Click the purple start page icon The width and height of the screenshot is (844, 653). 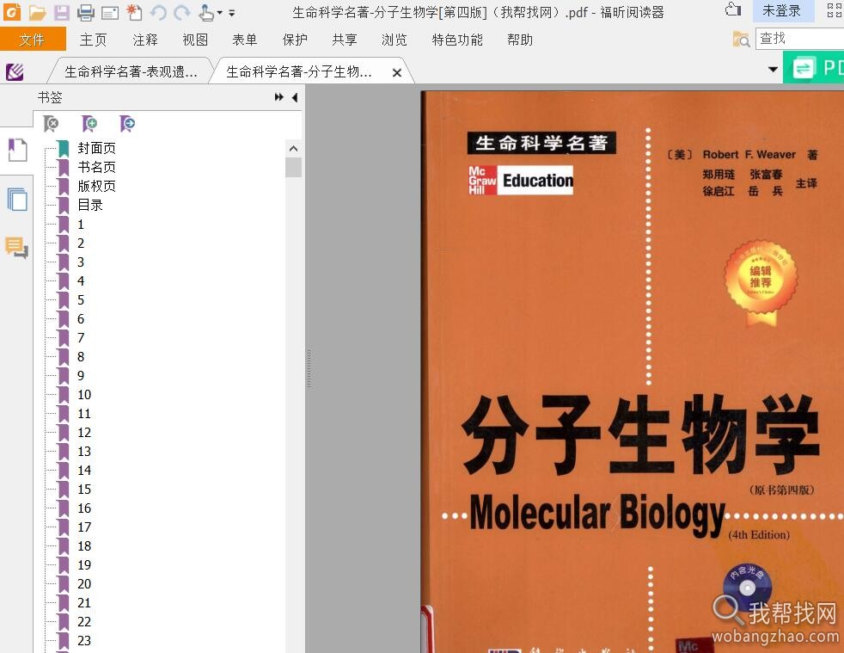pyautogui.click(x=15, y=71)
